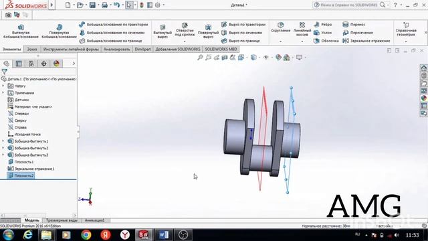The width and height of the screenshot is (428, 241).
Task: Select the Extruded Boss/Base tool
Action: click(x=21, y=31)
